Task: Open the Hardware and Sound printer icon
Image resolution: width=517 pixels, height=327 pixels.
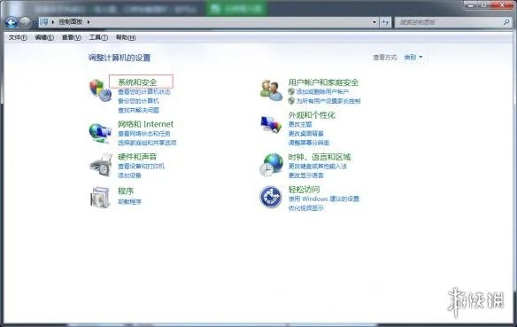Action: 101,165
